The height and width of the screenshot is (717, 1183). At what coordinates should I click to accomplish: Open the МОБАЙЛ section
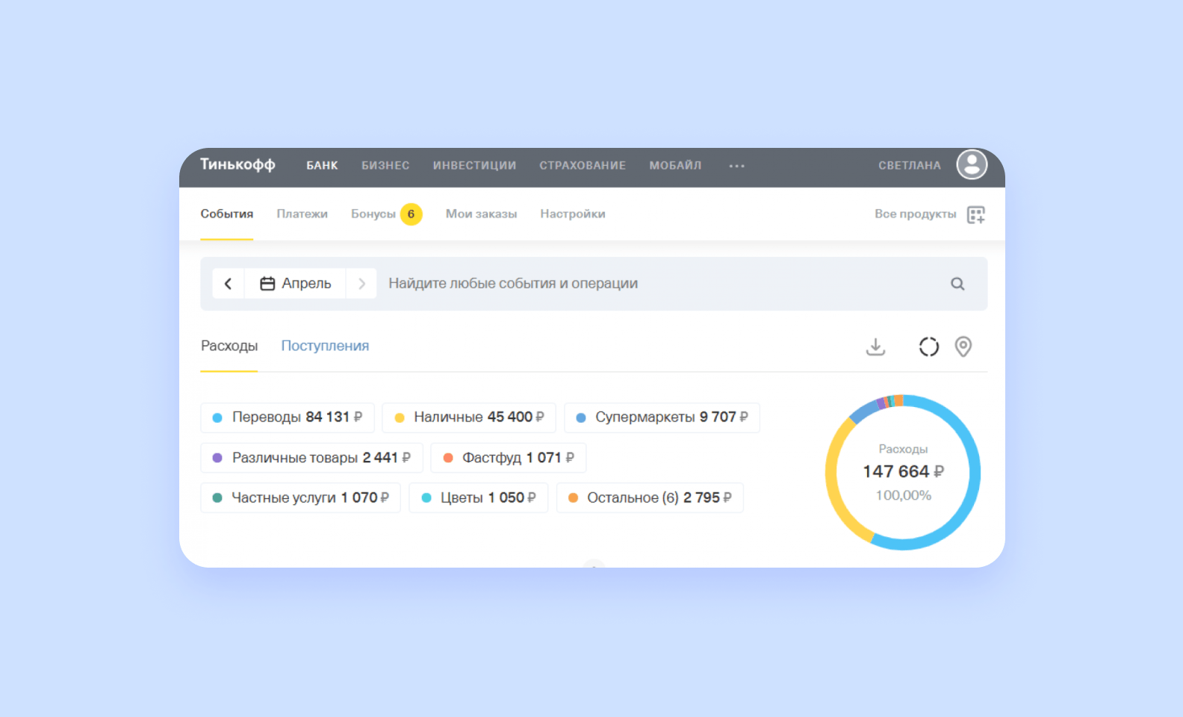point(675,166)
